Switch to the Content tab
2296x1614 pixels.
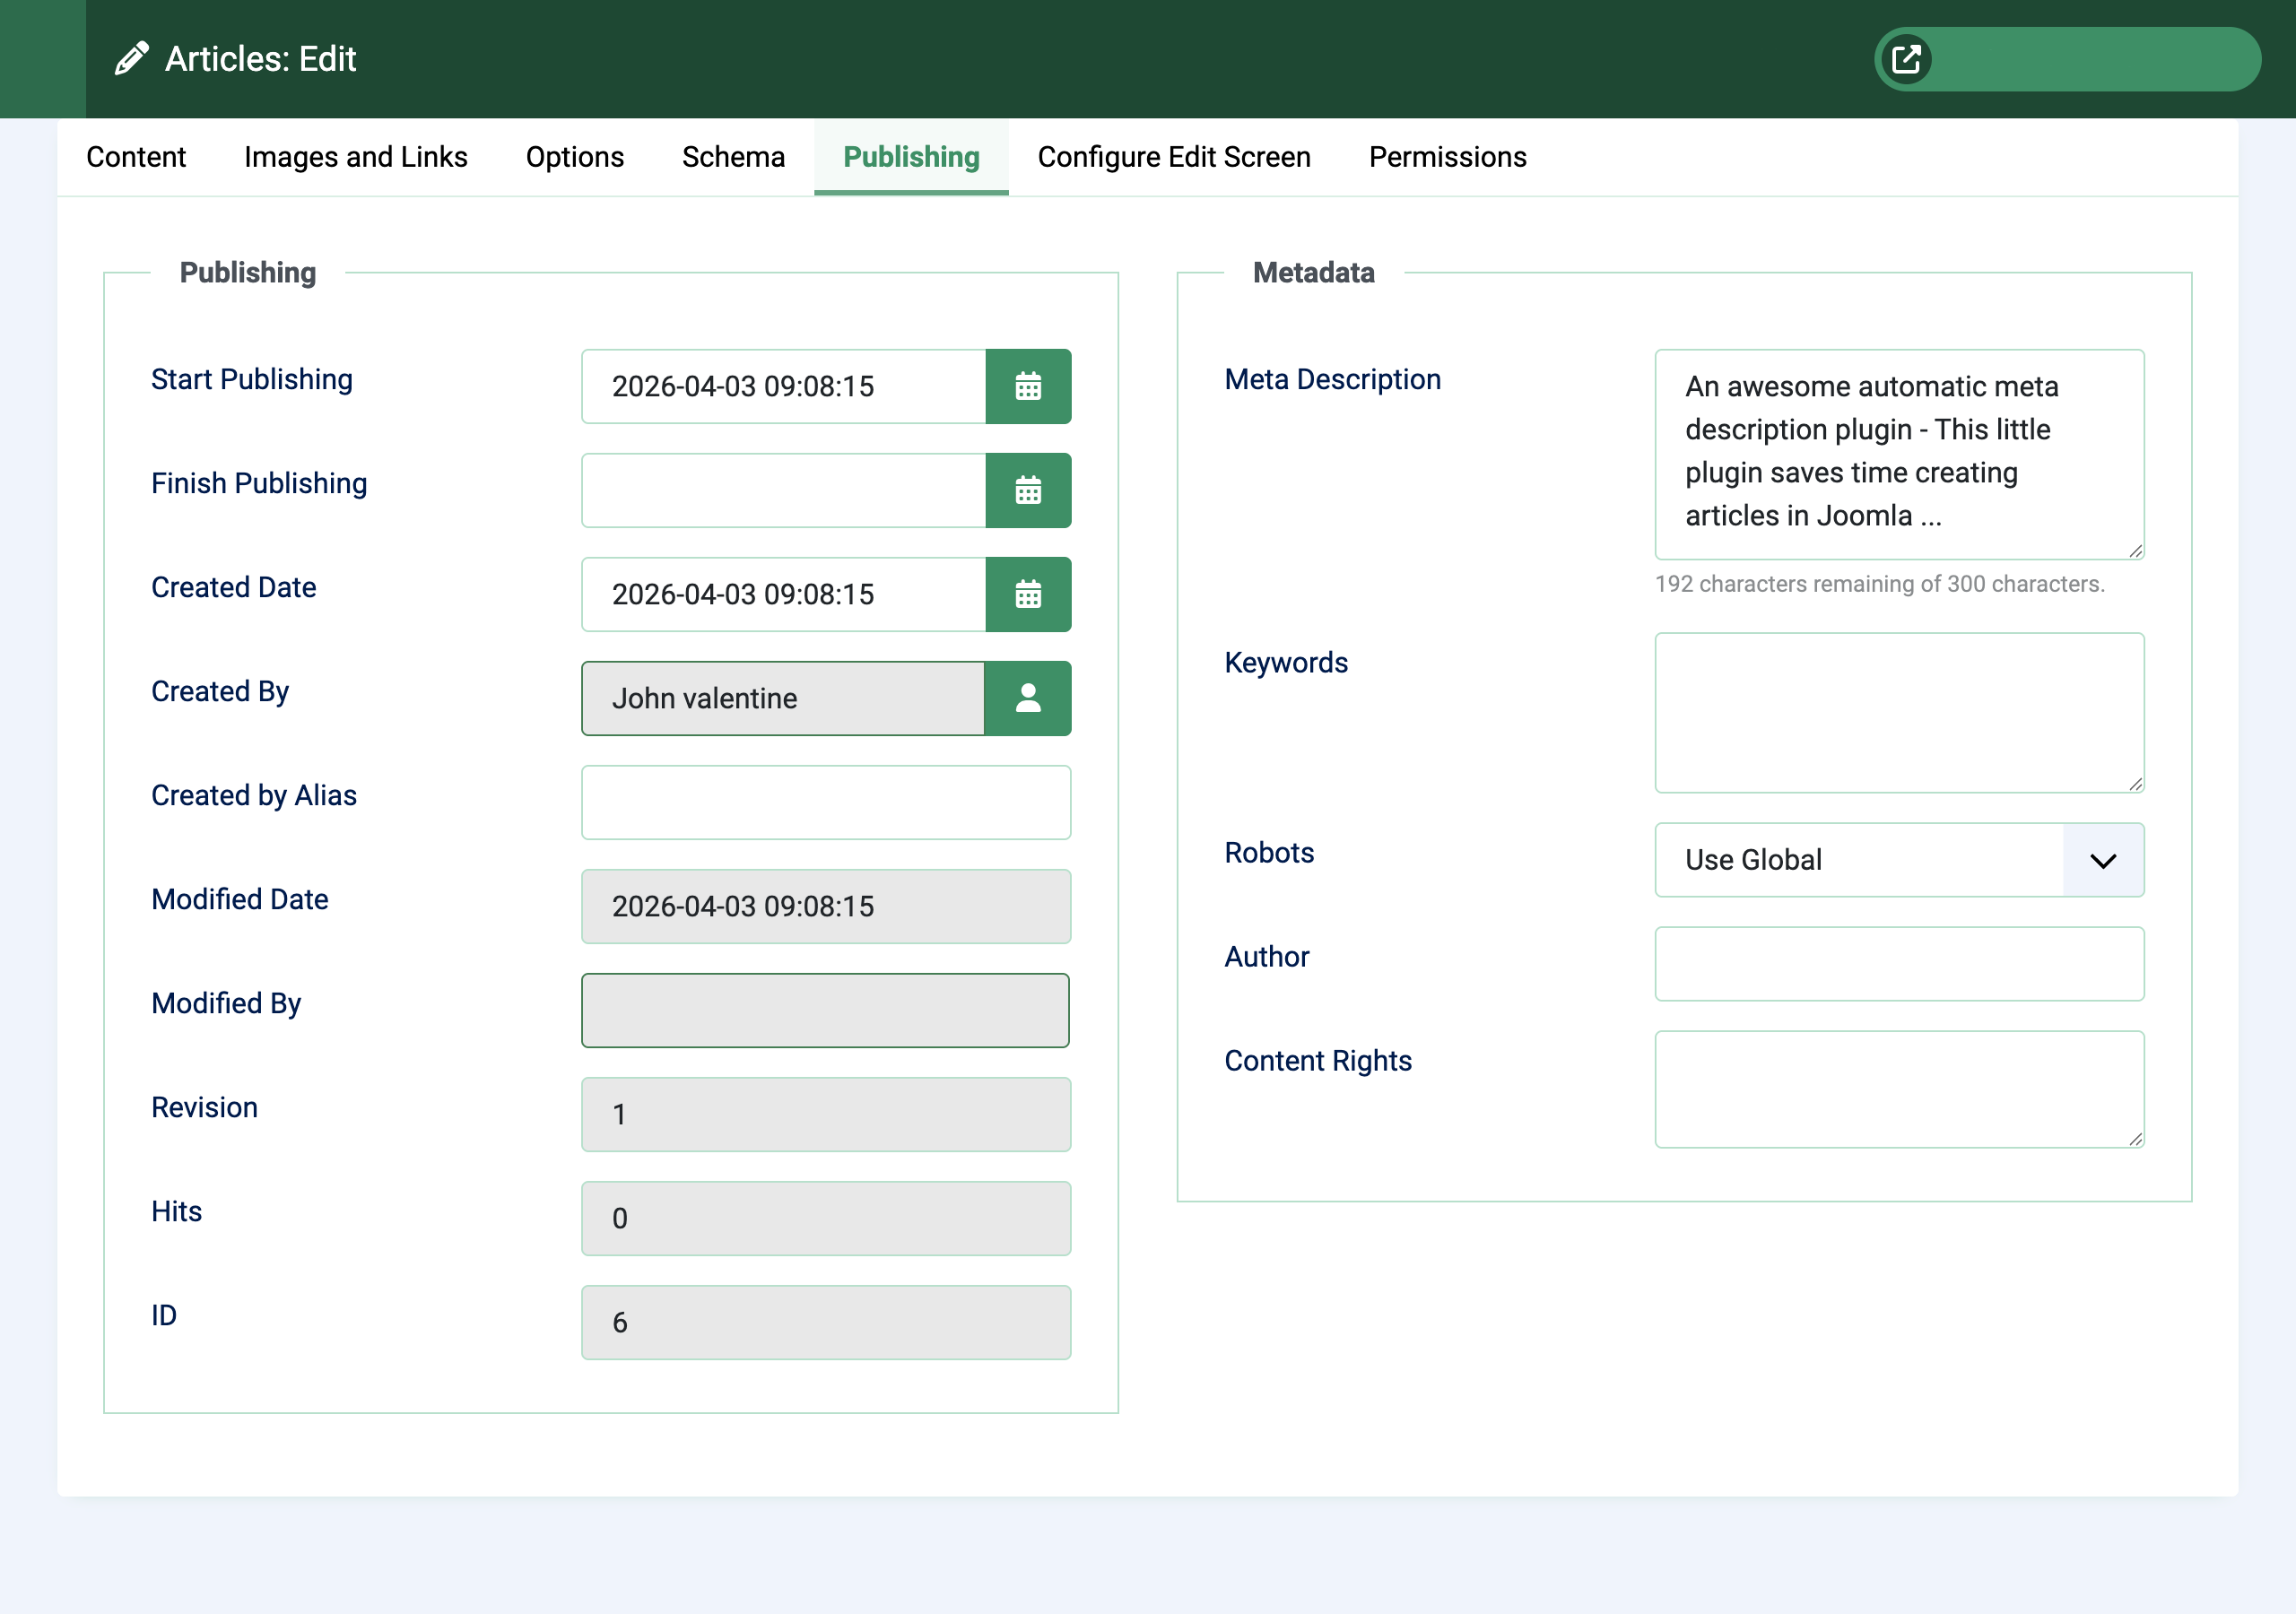pyautogui.click(x=136, y=157)
